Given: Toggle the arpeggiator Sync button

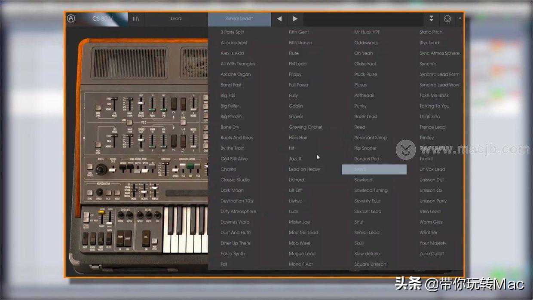Looking at the screenshot, I should pos(90,193).
